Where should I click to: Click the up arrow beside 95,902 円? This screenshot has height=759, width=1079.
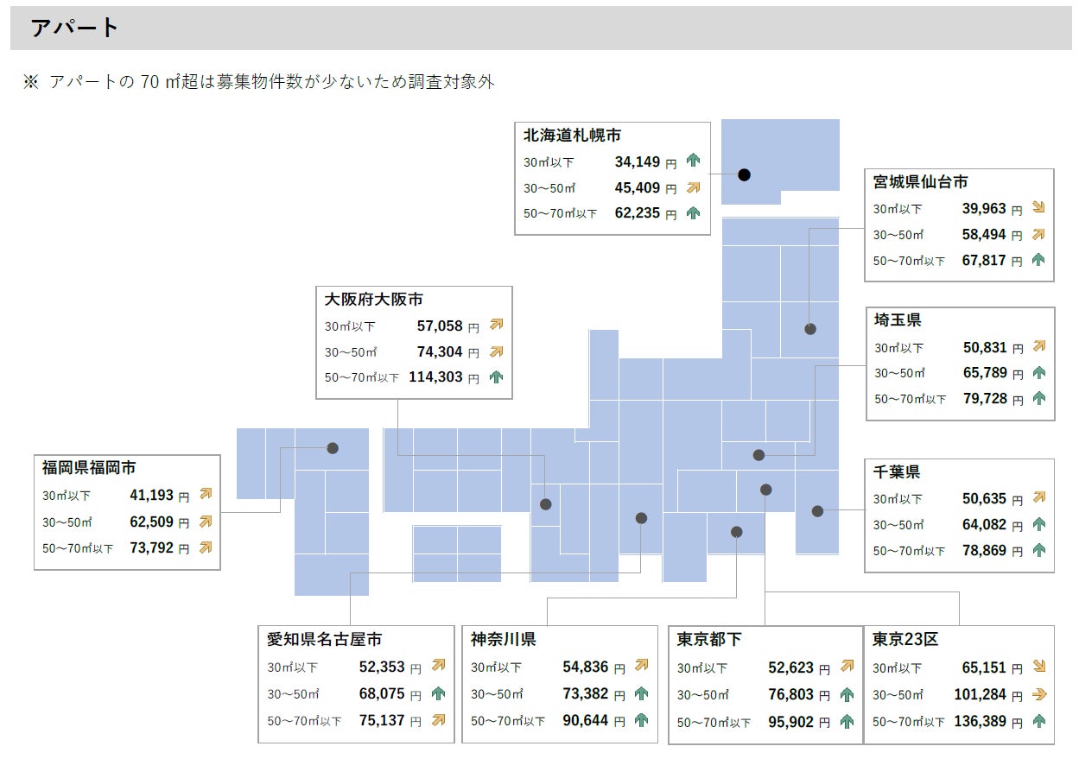[x=847, y=721]
